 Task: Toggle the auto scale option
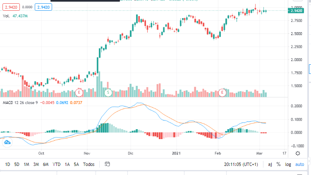point(299,164)
